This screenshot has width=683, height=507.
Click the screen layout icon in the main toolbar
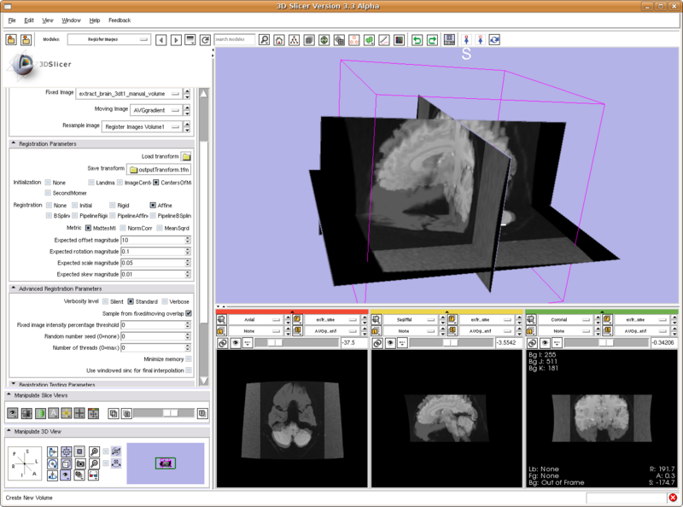[x=450, y=39]
